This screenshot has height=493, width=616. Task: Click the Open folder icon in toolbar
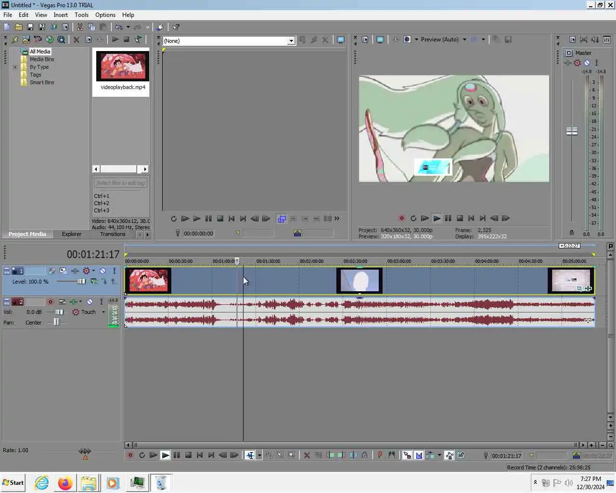point(18,27)
